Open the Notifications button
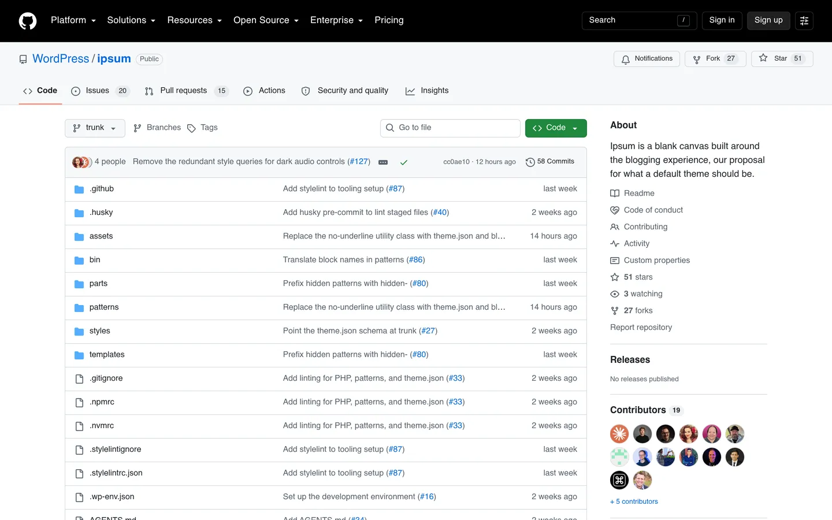The height and width of the screenshot is (520, 832). [x=647, y=59]
